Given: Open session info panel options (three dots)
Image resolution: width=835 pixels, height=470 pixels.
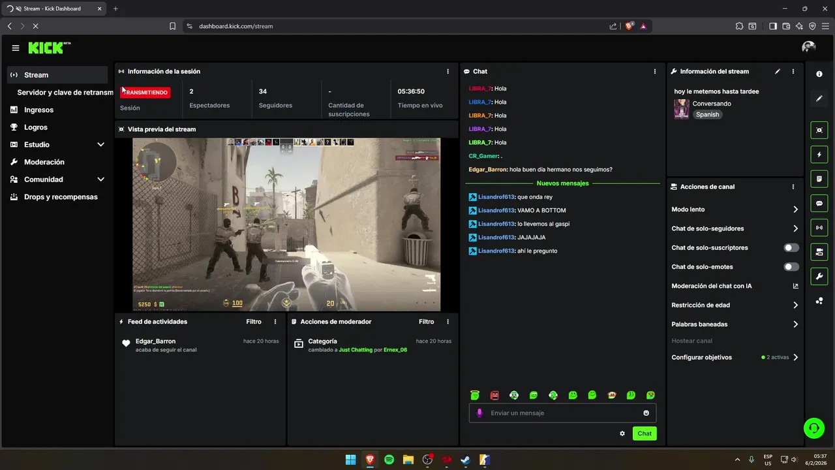Looking at the screenshot, I should pos(448,71).
